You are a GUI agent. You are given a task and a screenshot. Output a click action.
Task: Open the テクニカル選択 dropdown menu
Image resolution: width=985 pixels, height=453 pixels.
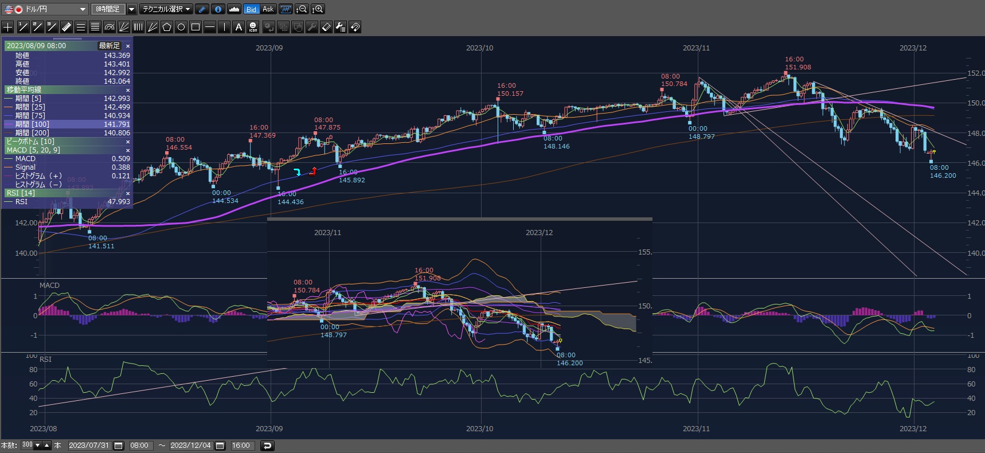pos(166,9)
